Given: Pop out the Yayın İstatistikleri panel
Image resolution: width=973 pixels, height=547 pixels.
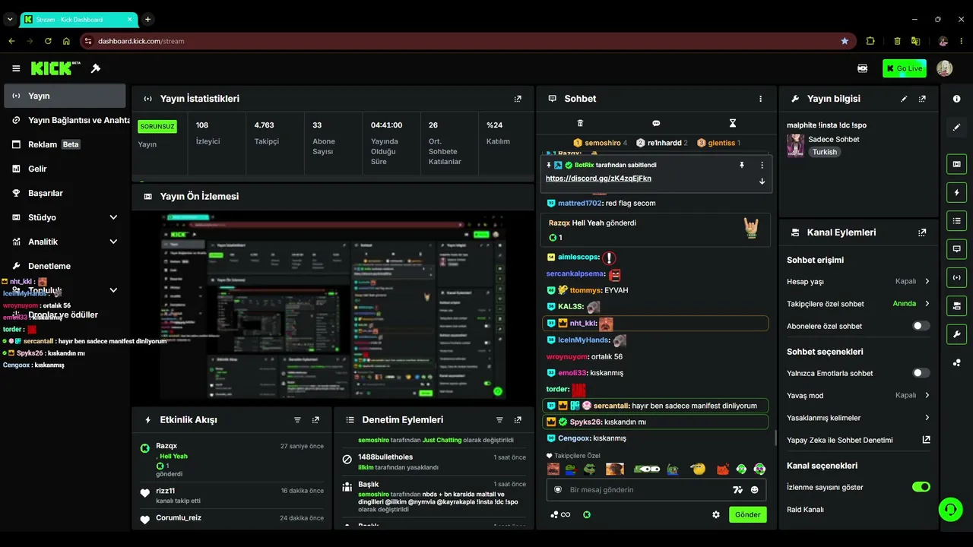Looking at the screenshot, I should [518, 99].
